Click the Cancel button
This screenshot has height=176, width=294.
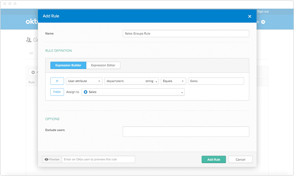coord(240,159)
